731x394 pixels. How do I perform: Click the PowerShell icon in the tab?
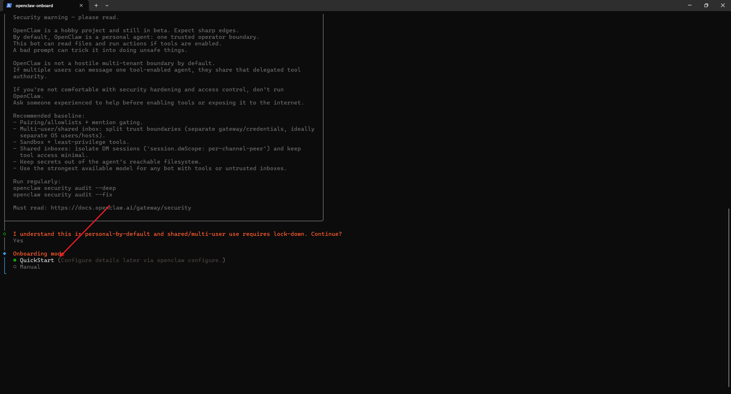(x=9, y=5)
